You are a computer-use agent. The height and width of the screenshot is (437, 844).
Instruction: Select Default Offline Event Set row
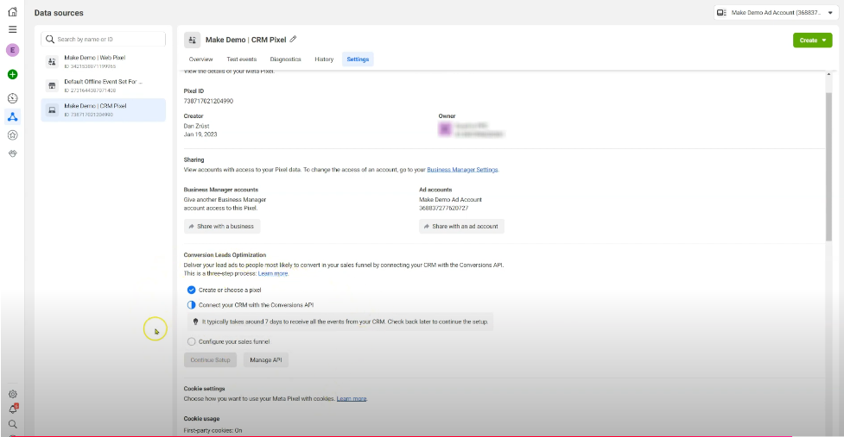click(104, 86)
